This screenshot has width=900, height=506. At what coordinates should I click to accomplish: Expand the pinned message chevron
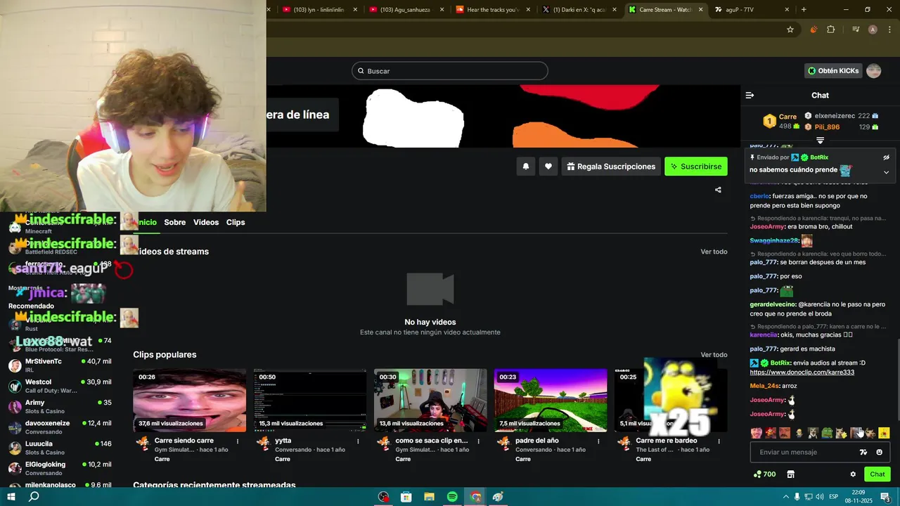[886, 172]
